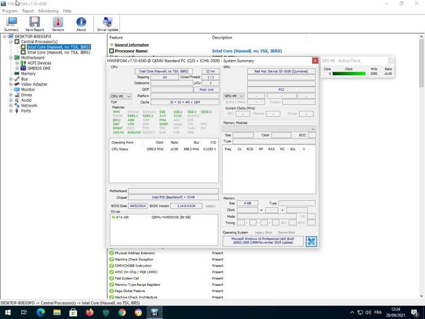Click the Physical Address Extension row
The image size is (425, 319).
pyautogui.click(x=166, y=253)
